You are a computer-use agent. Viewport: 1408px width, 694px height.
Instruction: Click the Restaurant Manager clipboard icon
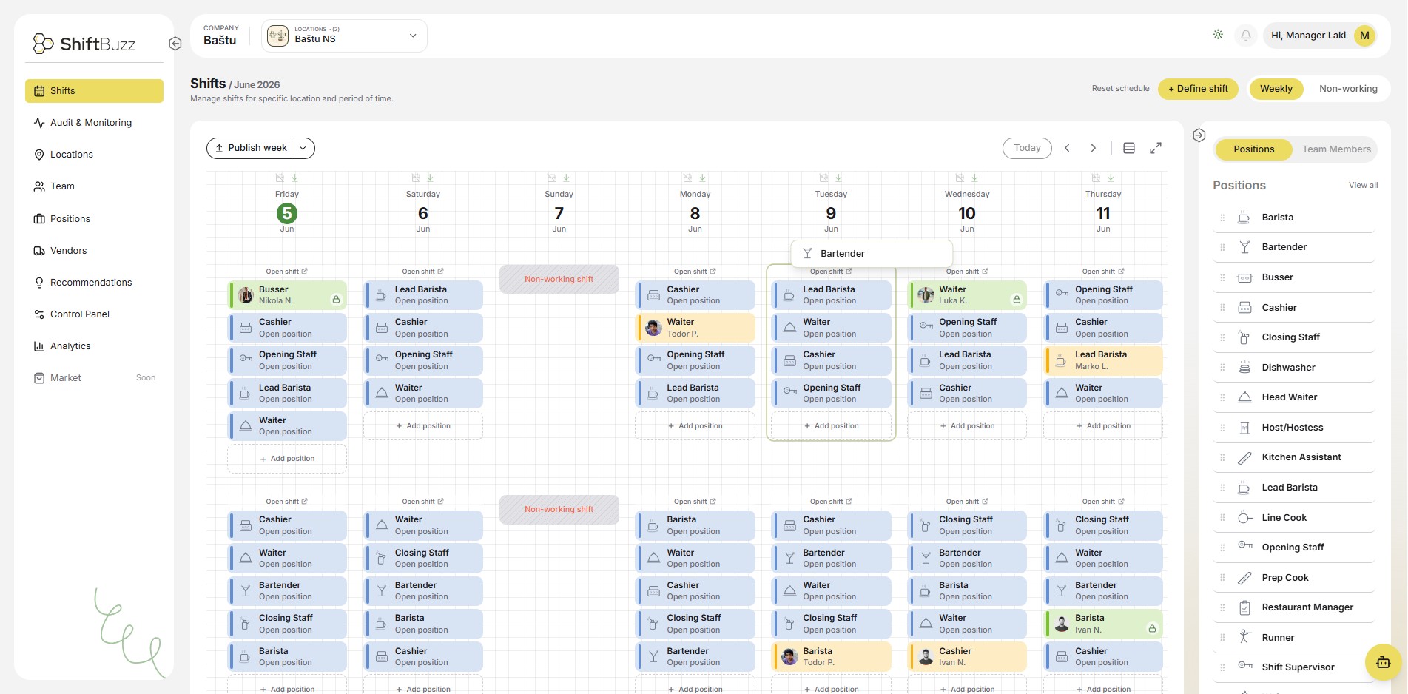1244,607
